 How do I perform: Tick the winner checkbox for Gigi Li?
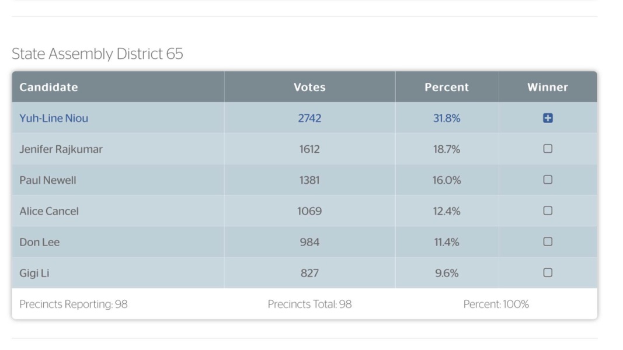click(x=548, y=272)
